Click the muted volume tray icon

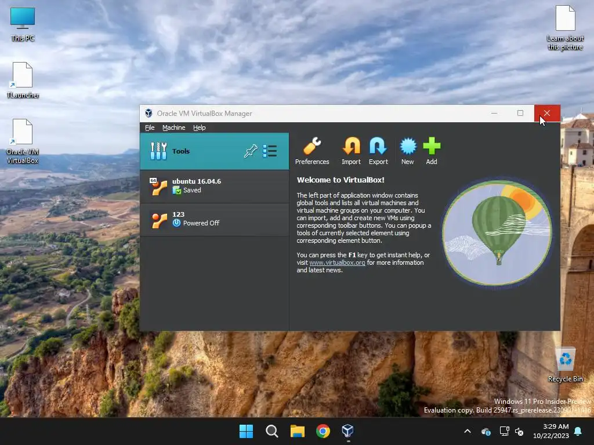(519, 431)
